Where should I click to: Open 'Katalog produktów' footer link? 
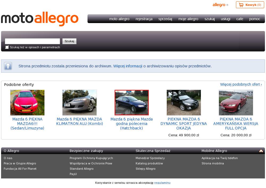point(149,164)
